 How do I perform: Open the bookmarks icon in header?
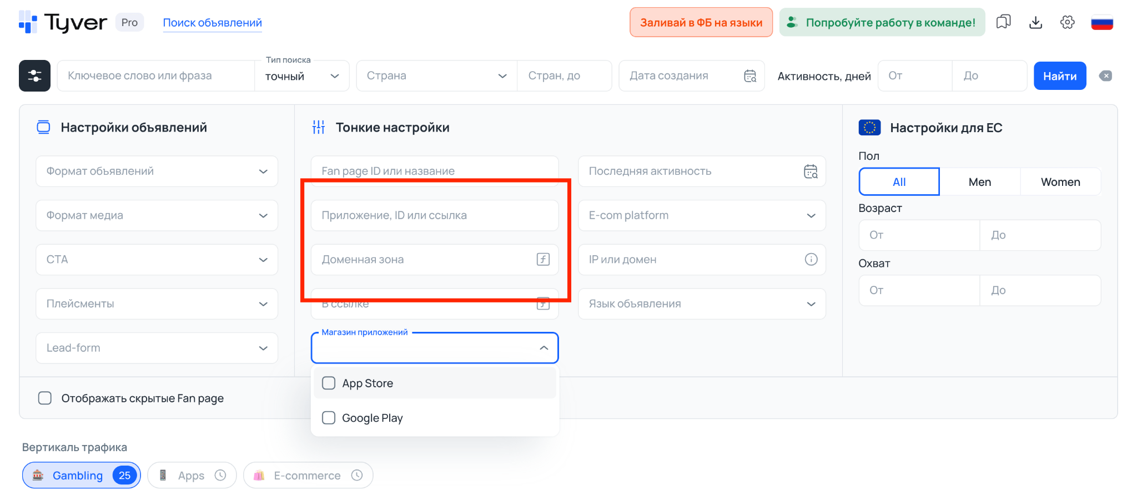(1003, 22)
